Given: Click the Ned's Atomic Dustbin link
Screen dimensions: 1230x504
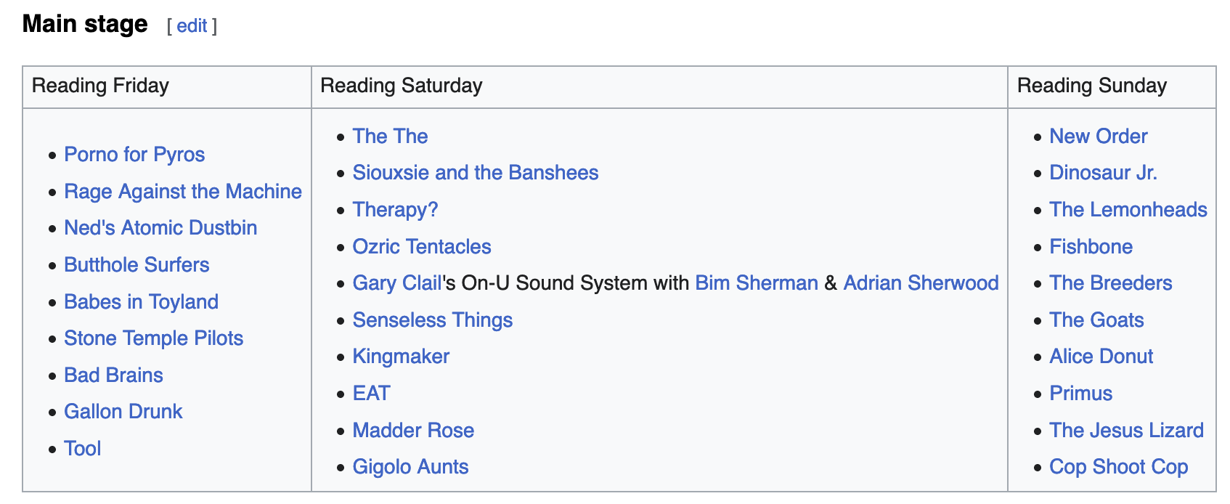Looking at the screenshot, I should 160,228.
